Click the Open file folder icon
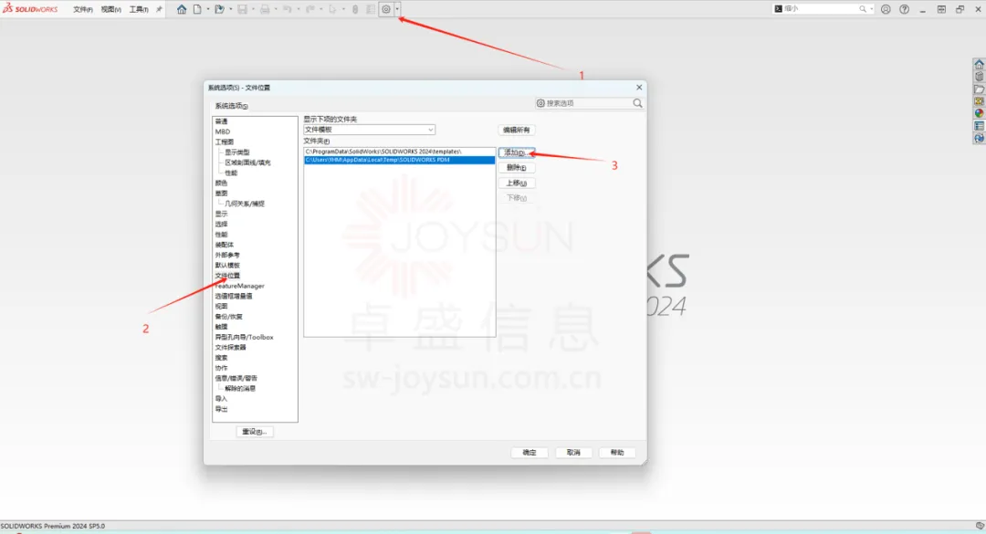The image size is (986, 534). [x=219, y=9]
